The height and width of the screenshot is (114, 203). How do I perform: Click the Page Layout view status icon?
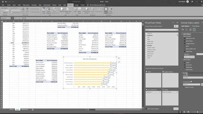(184, 112)
